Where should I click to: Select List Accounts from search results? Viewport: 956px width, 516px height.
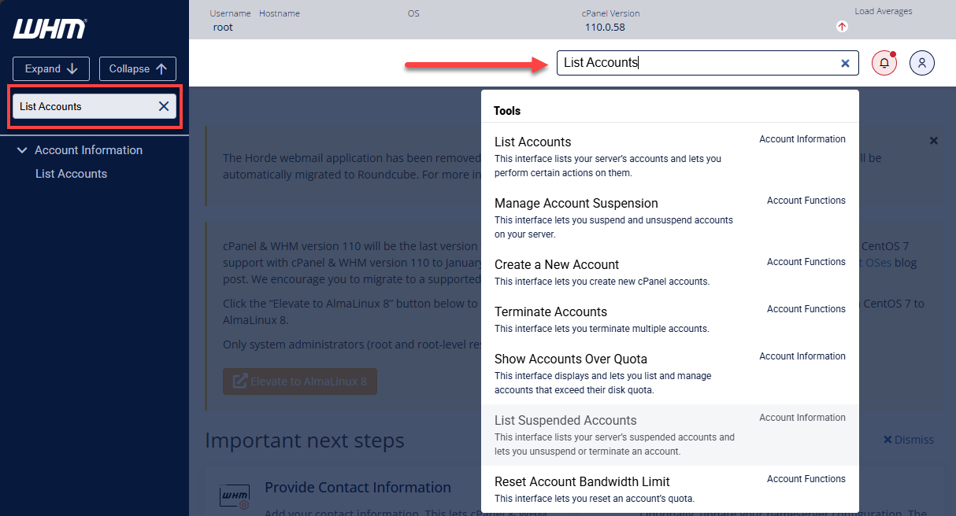(532, 142)
